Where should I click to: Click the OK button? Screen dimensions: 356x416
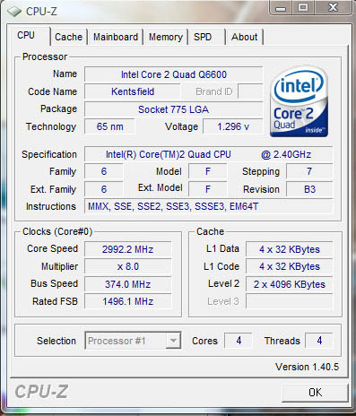coord(315,393)
